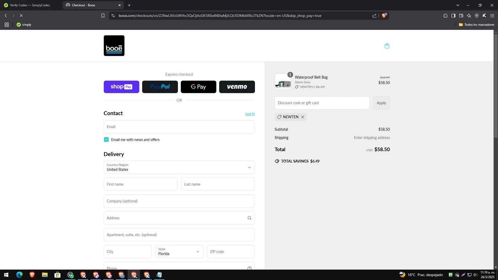This screenshot has height=280, width=498.
Task: Open the apps grid in bookmarks bar
Action: [x=7, y=25]
